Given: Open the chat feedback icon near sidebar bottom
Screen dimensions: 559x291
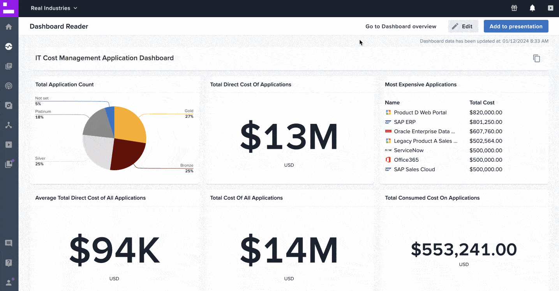Looking at the screenshot, I should (9, 243).
